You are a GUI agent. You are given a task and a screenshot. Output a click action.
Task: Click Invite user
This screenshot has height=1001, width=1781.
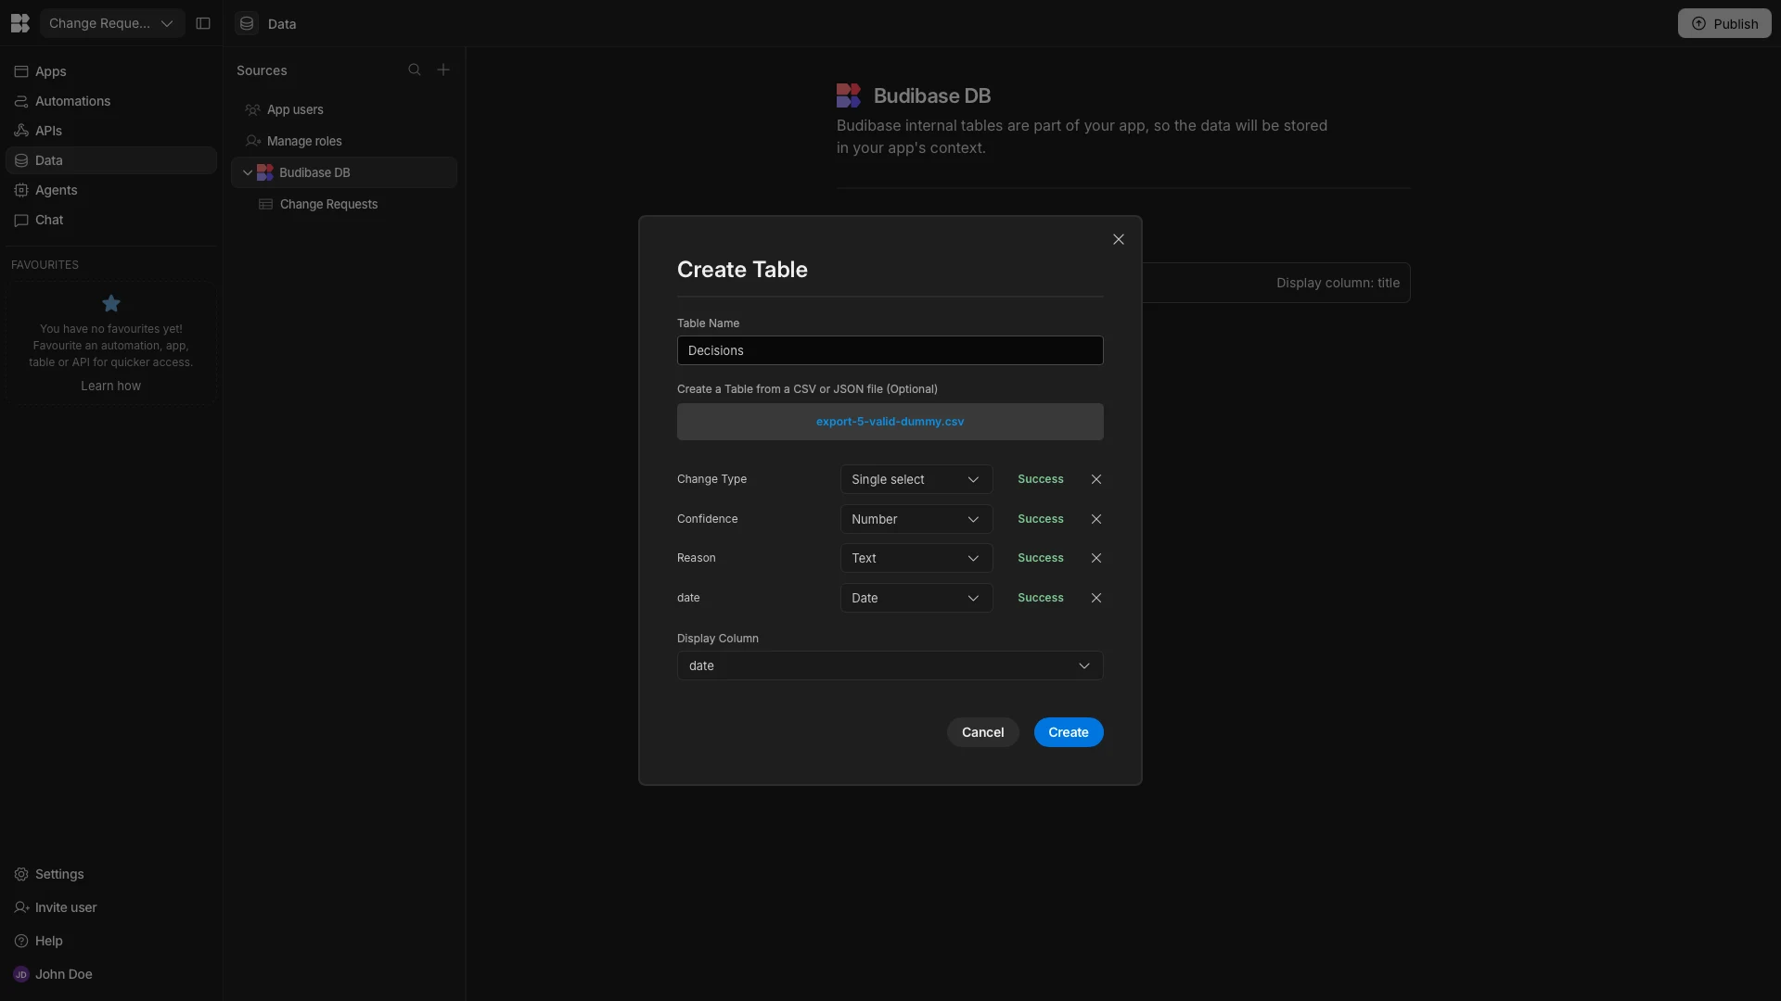[111, 907]
